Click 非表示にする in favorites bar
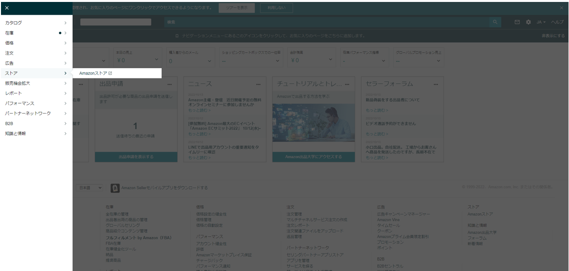 [x=553, y=36]
